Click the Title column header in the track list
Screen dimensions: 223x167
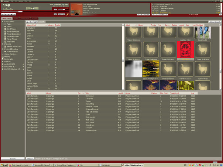[101, 93]
